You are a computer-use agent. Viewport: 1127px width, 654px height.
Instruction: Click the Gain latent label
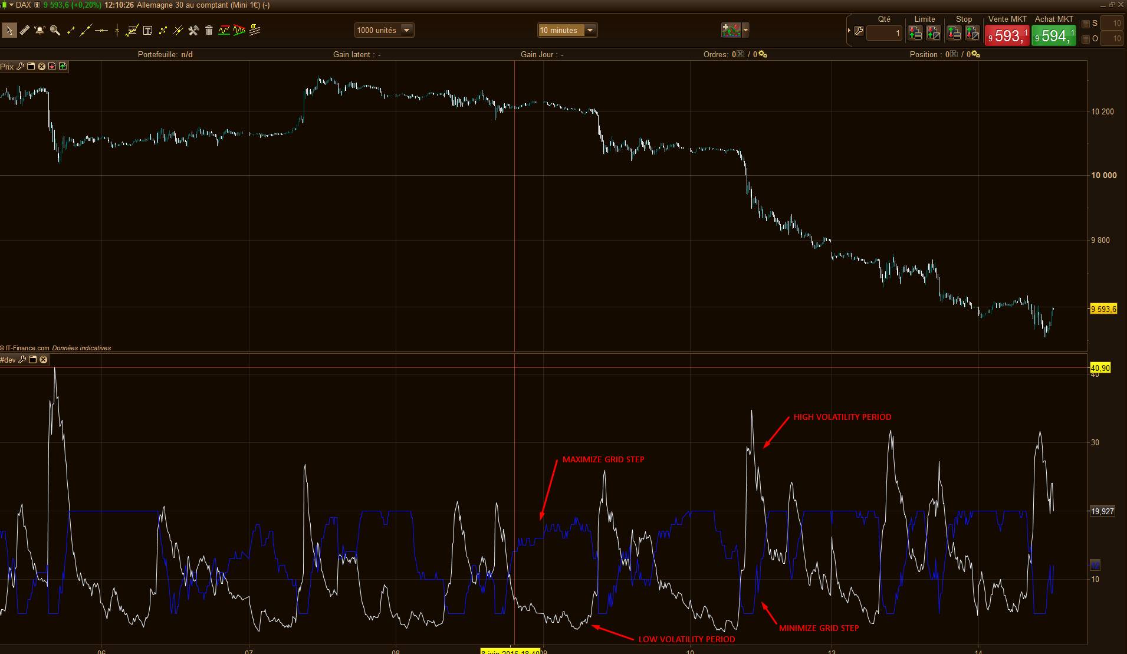click(357, 54)
